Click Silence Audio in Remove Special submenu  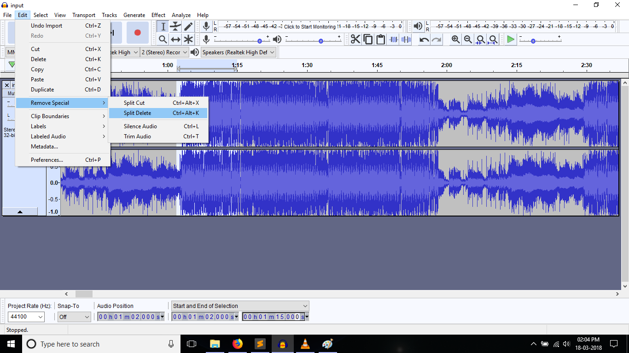click(x=140, y=126)
